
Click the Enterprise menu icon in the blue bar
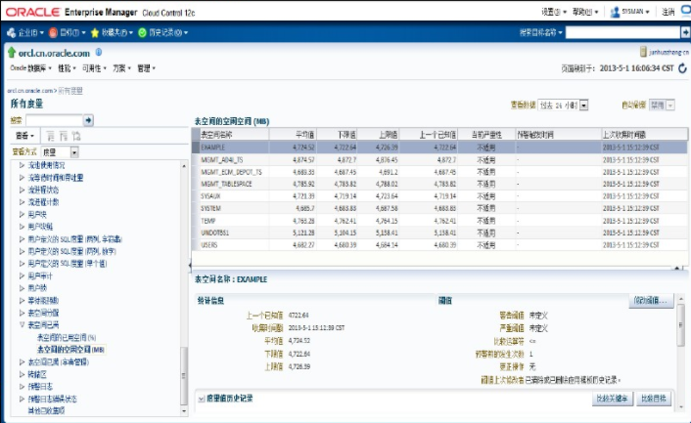11,32
